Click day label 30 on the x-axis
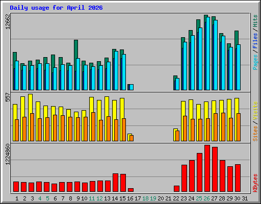 237,198
